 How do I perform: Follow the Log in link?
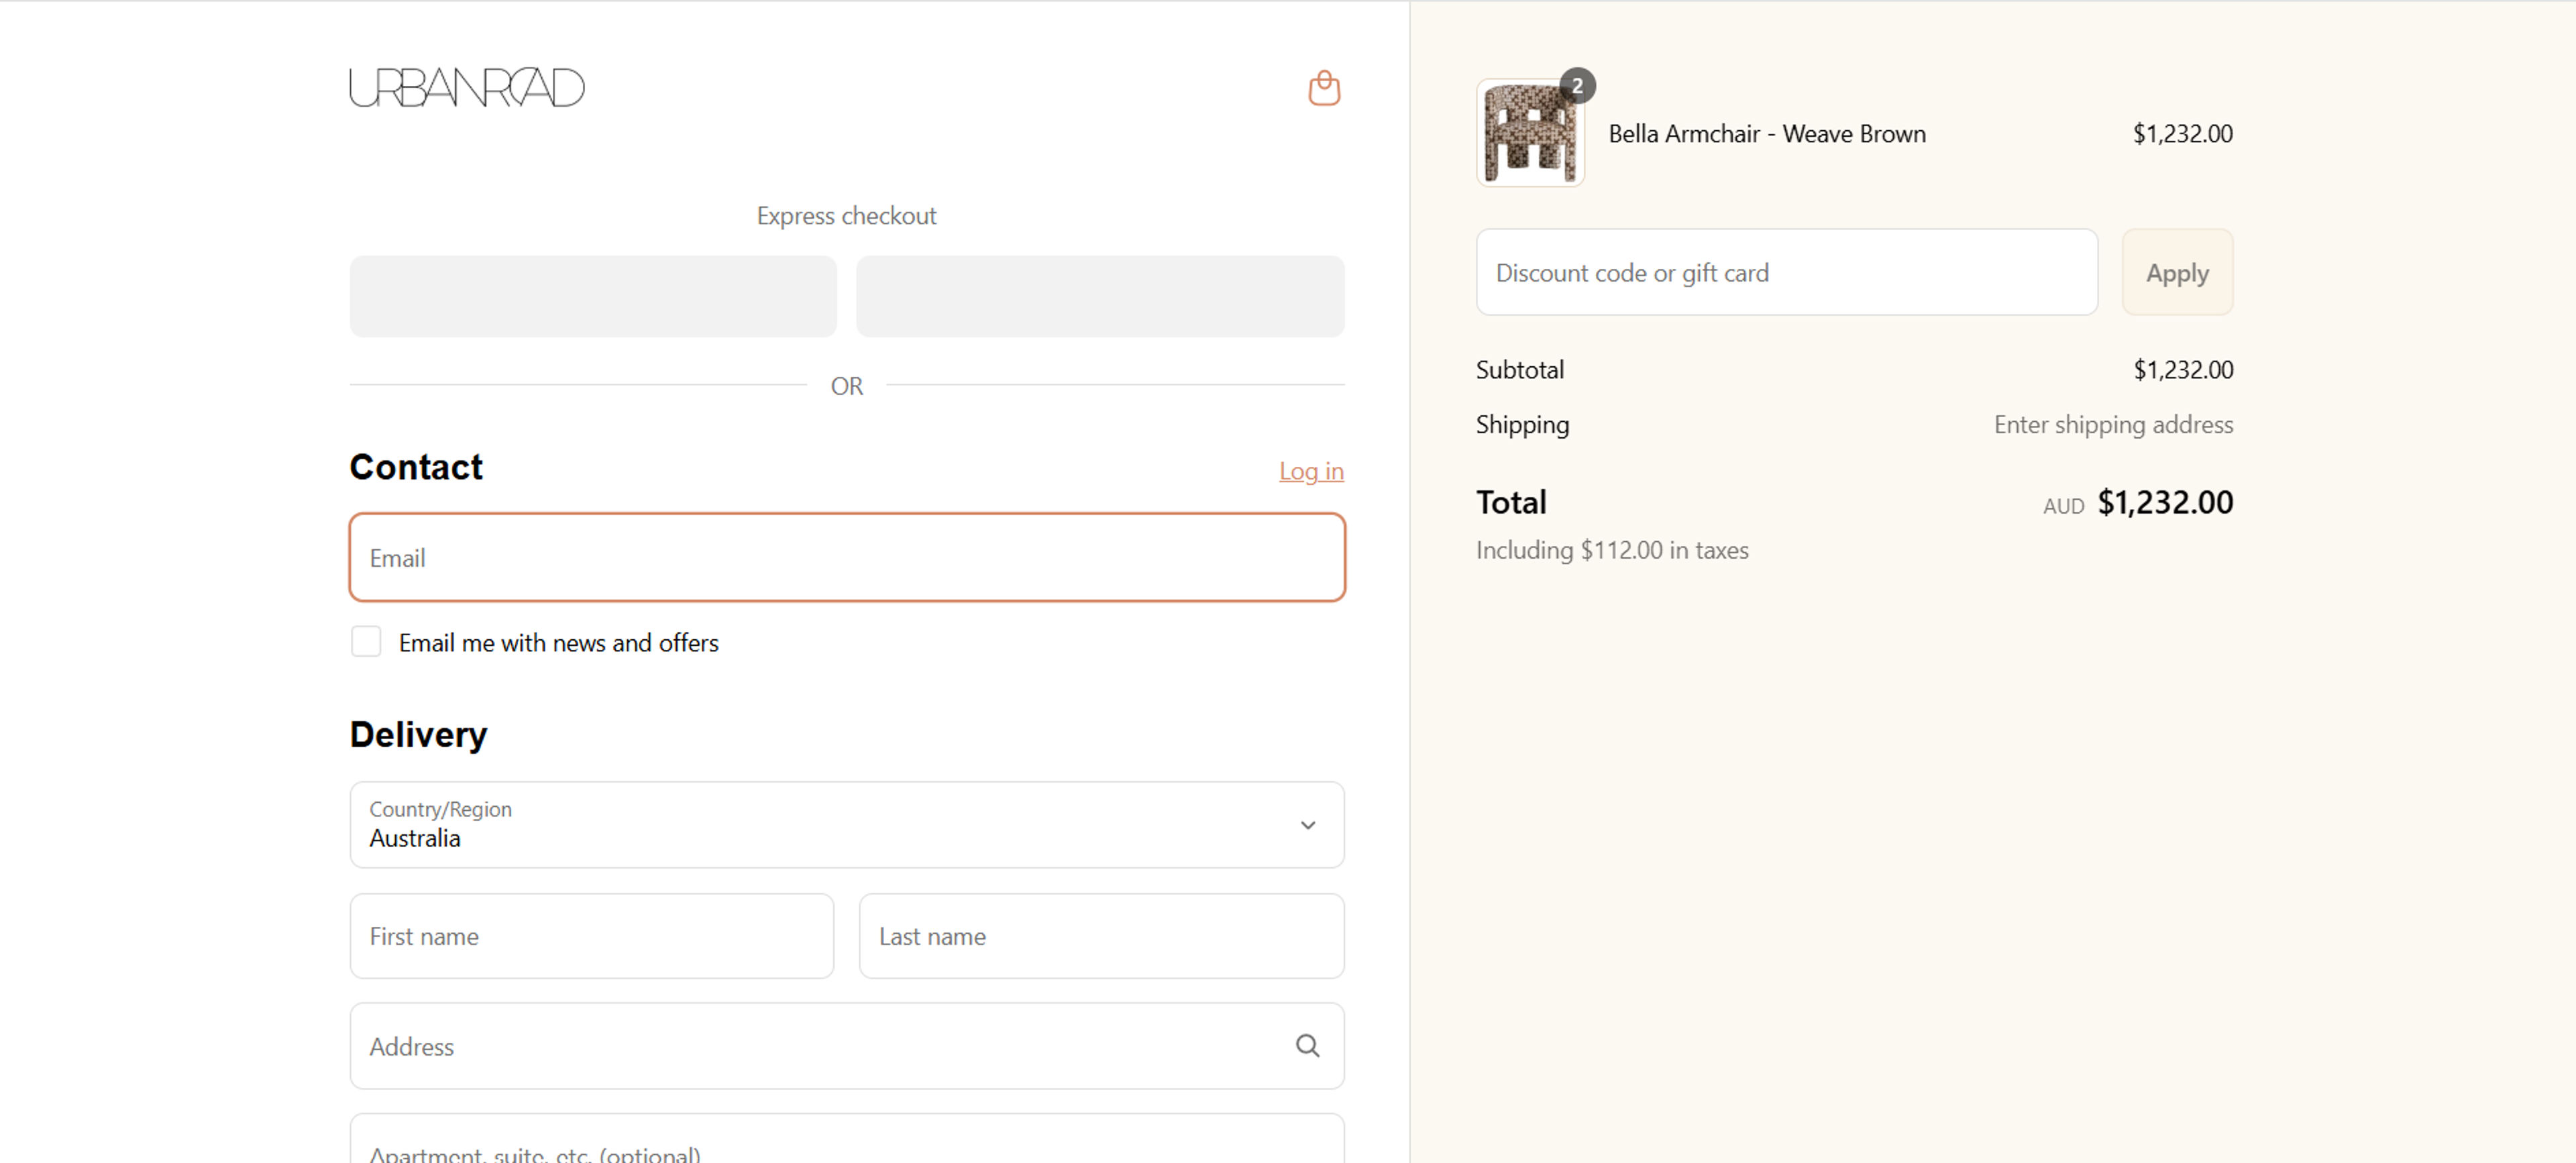click(1311, 471)
